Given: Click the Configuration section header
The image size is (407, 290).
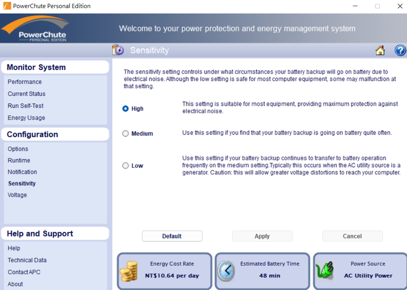Looking at the screenshot, I should [x=55, y=134].
